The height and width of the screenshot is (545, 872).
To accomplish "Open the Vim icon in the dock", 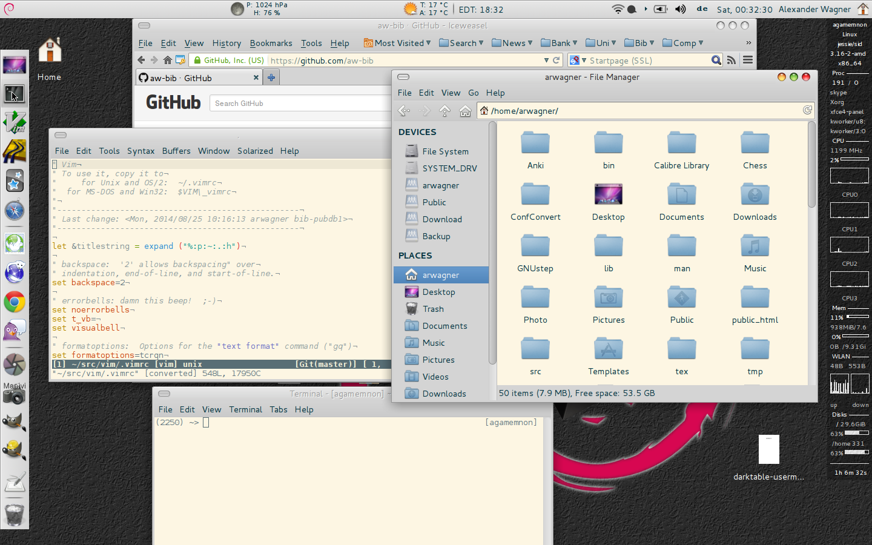I will [x=15, y=122].
